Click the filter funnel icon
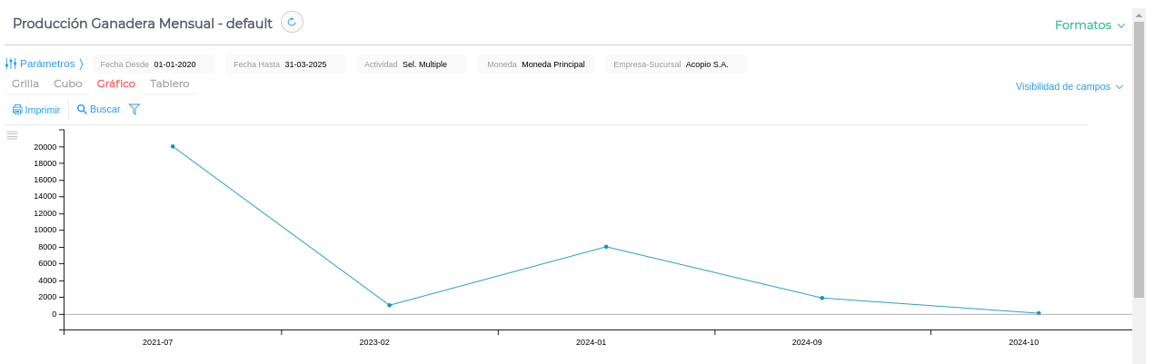Viewport: 1154px width, 364px height. (x=134, y=109)
